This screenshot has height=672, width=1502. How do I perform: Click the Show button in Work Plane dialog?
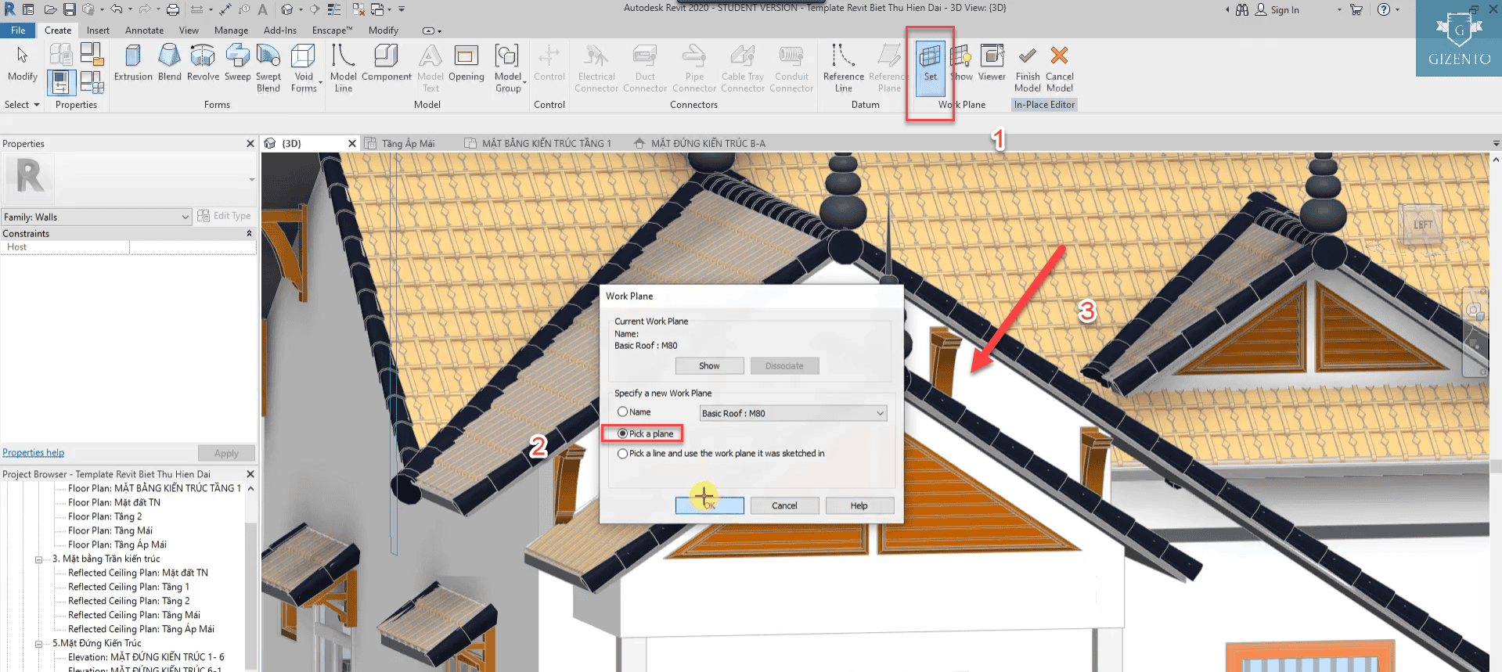[x=709, y=365]
